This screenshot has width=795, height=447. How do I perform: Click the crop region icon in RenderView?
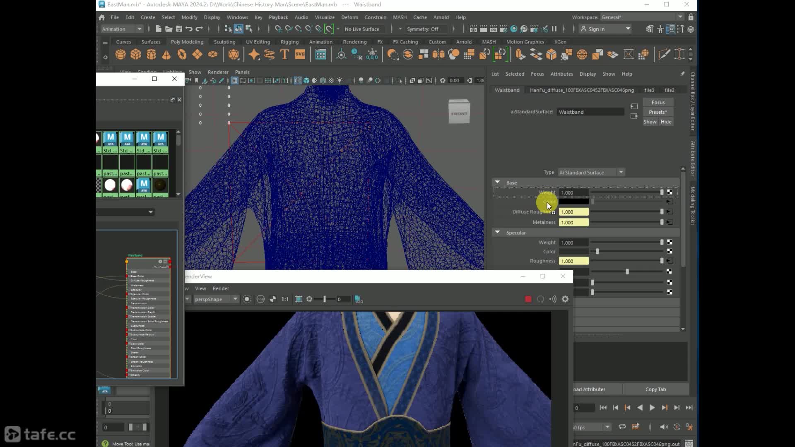[x=299, y=299]
